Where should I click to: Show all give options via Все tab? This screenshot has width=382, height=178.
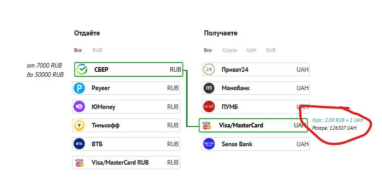(x=78, y=50)
